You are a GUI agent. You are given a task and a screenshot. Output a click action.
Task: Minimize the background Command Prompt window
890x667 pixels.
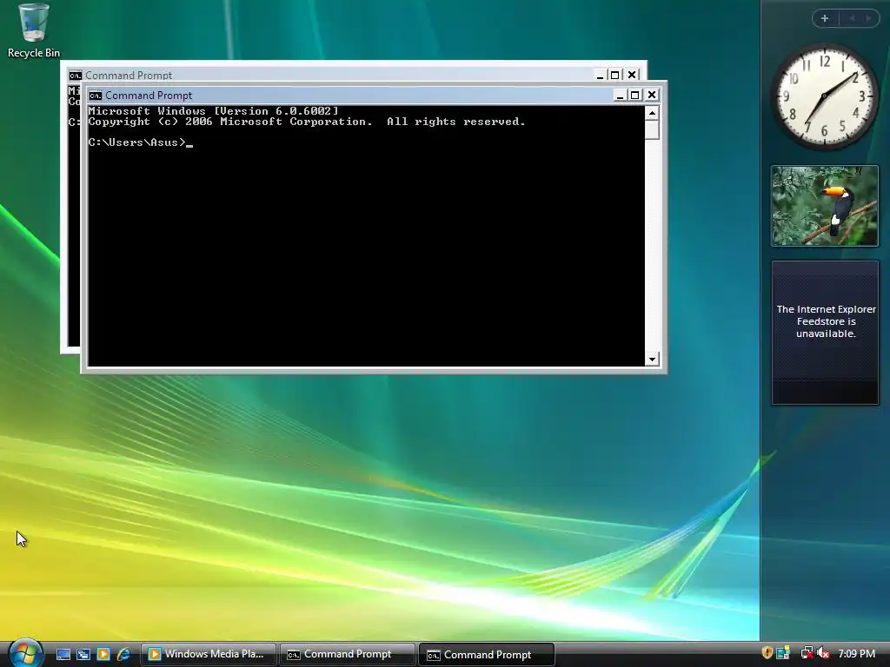coord(600,75)
